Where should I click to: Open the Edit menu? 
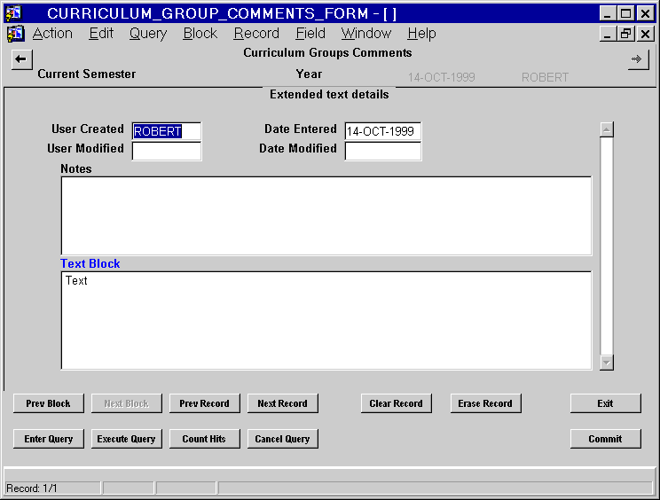[101, 33]
